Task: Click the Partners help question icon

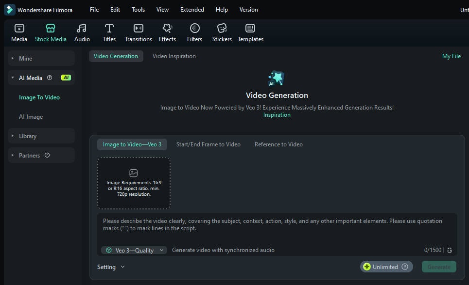Action: 47,155
